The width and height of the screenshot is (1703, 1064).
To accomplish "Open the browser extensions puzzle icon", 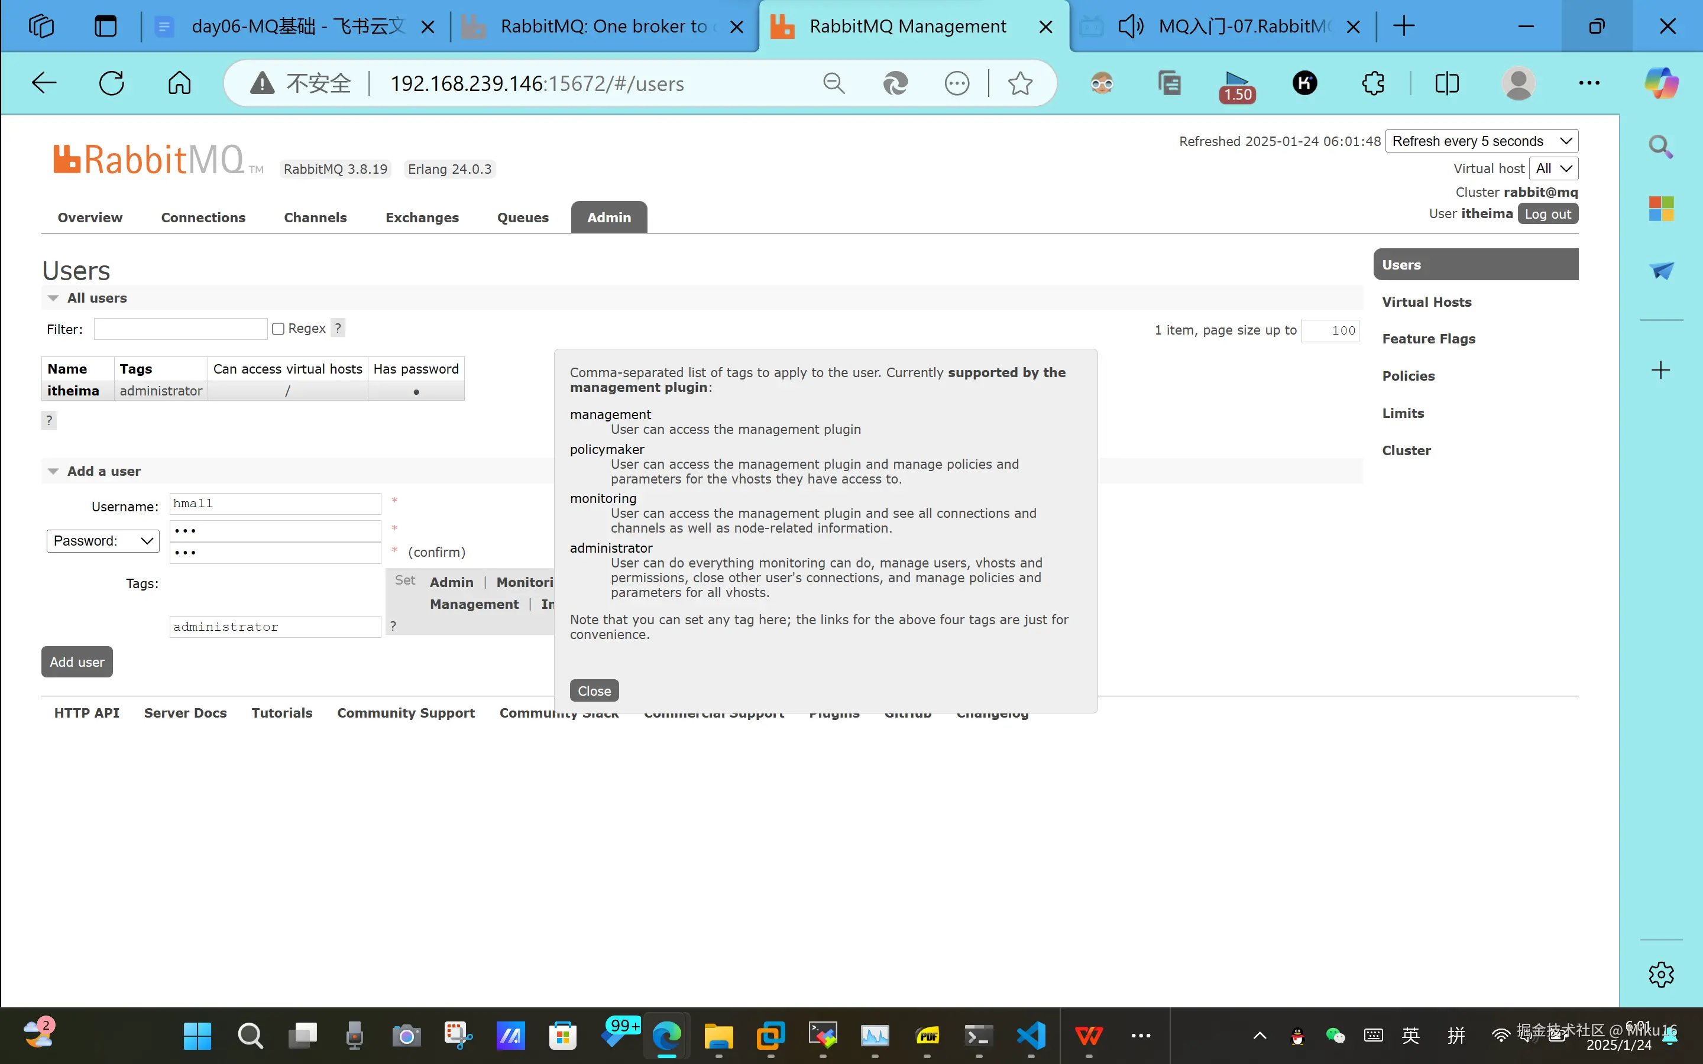I will click(x=1372, y=83).
